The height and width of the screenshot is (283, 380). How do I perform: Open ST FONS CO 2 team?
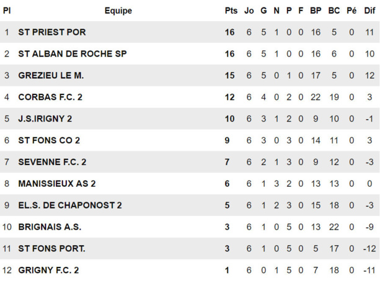tap(49, 140)
